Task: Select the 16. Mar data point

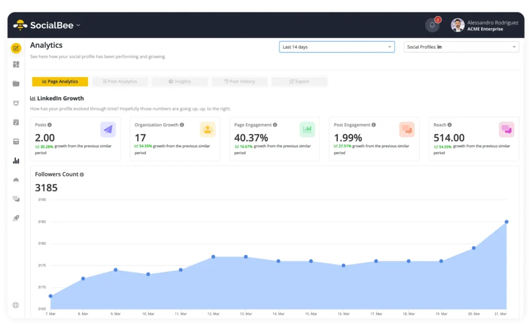Action: 343,266
